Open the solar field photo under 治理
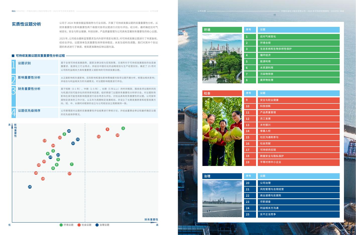Image resolution: width=356 pixels, height=235 pixels. pos(222,199)
